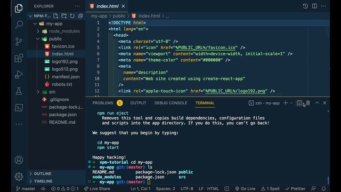Switch to the OUTPUT tab

138,103
